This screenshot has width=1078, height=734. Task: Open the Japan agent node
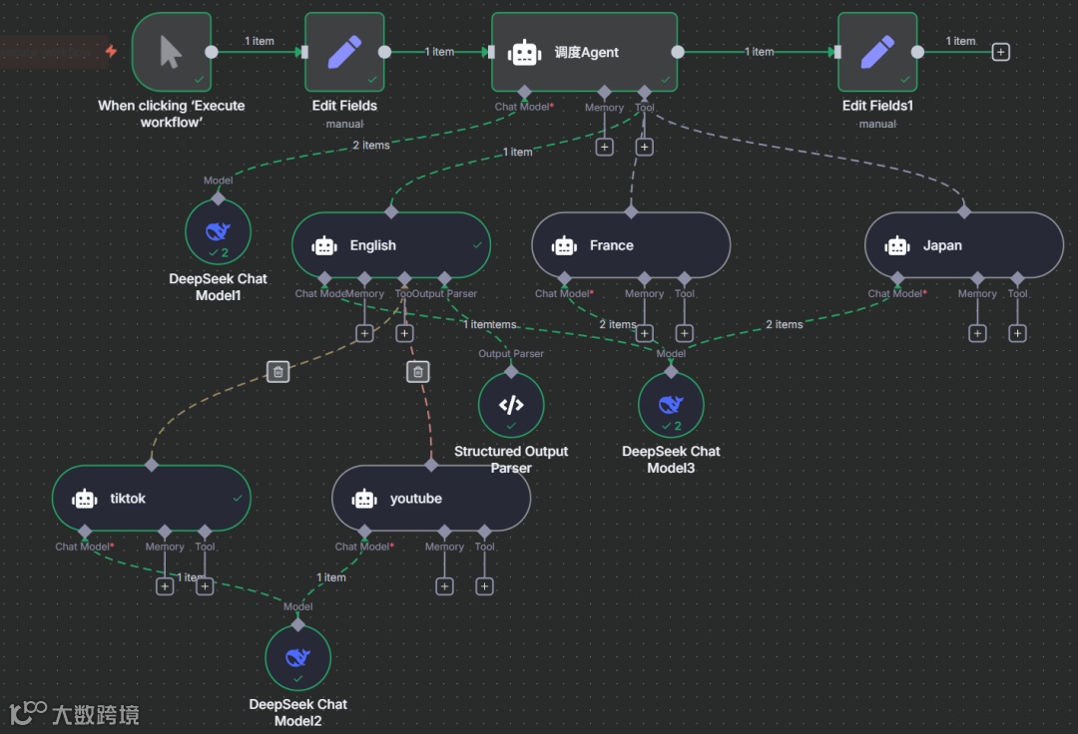(964, 245)
